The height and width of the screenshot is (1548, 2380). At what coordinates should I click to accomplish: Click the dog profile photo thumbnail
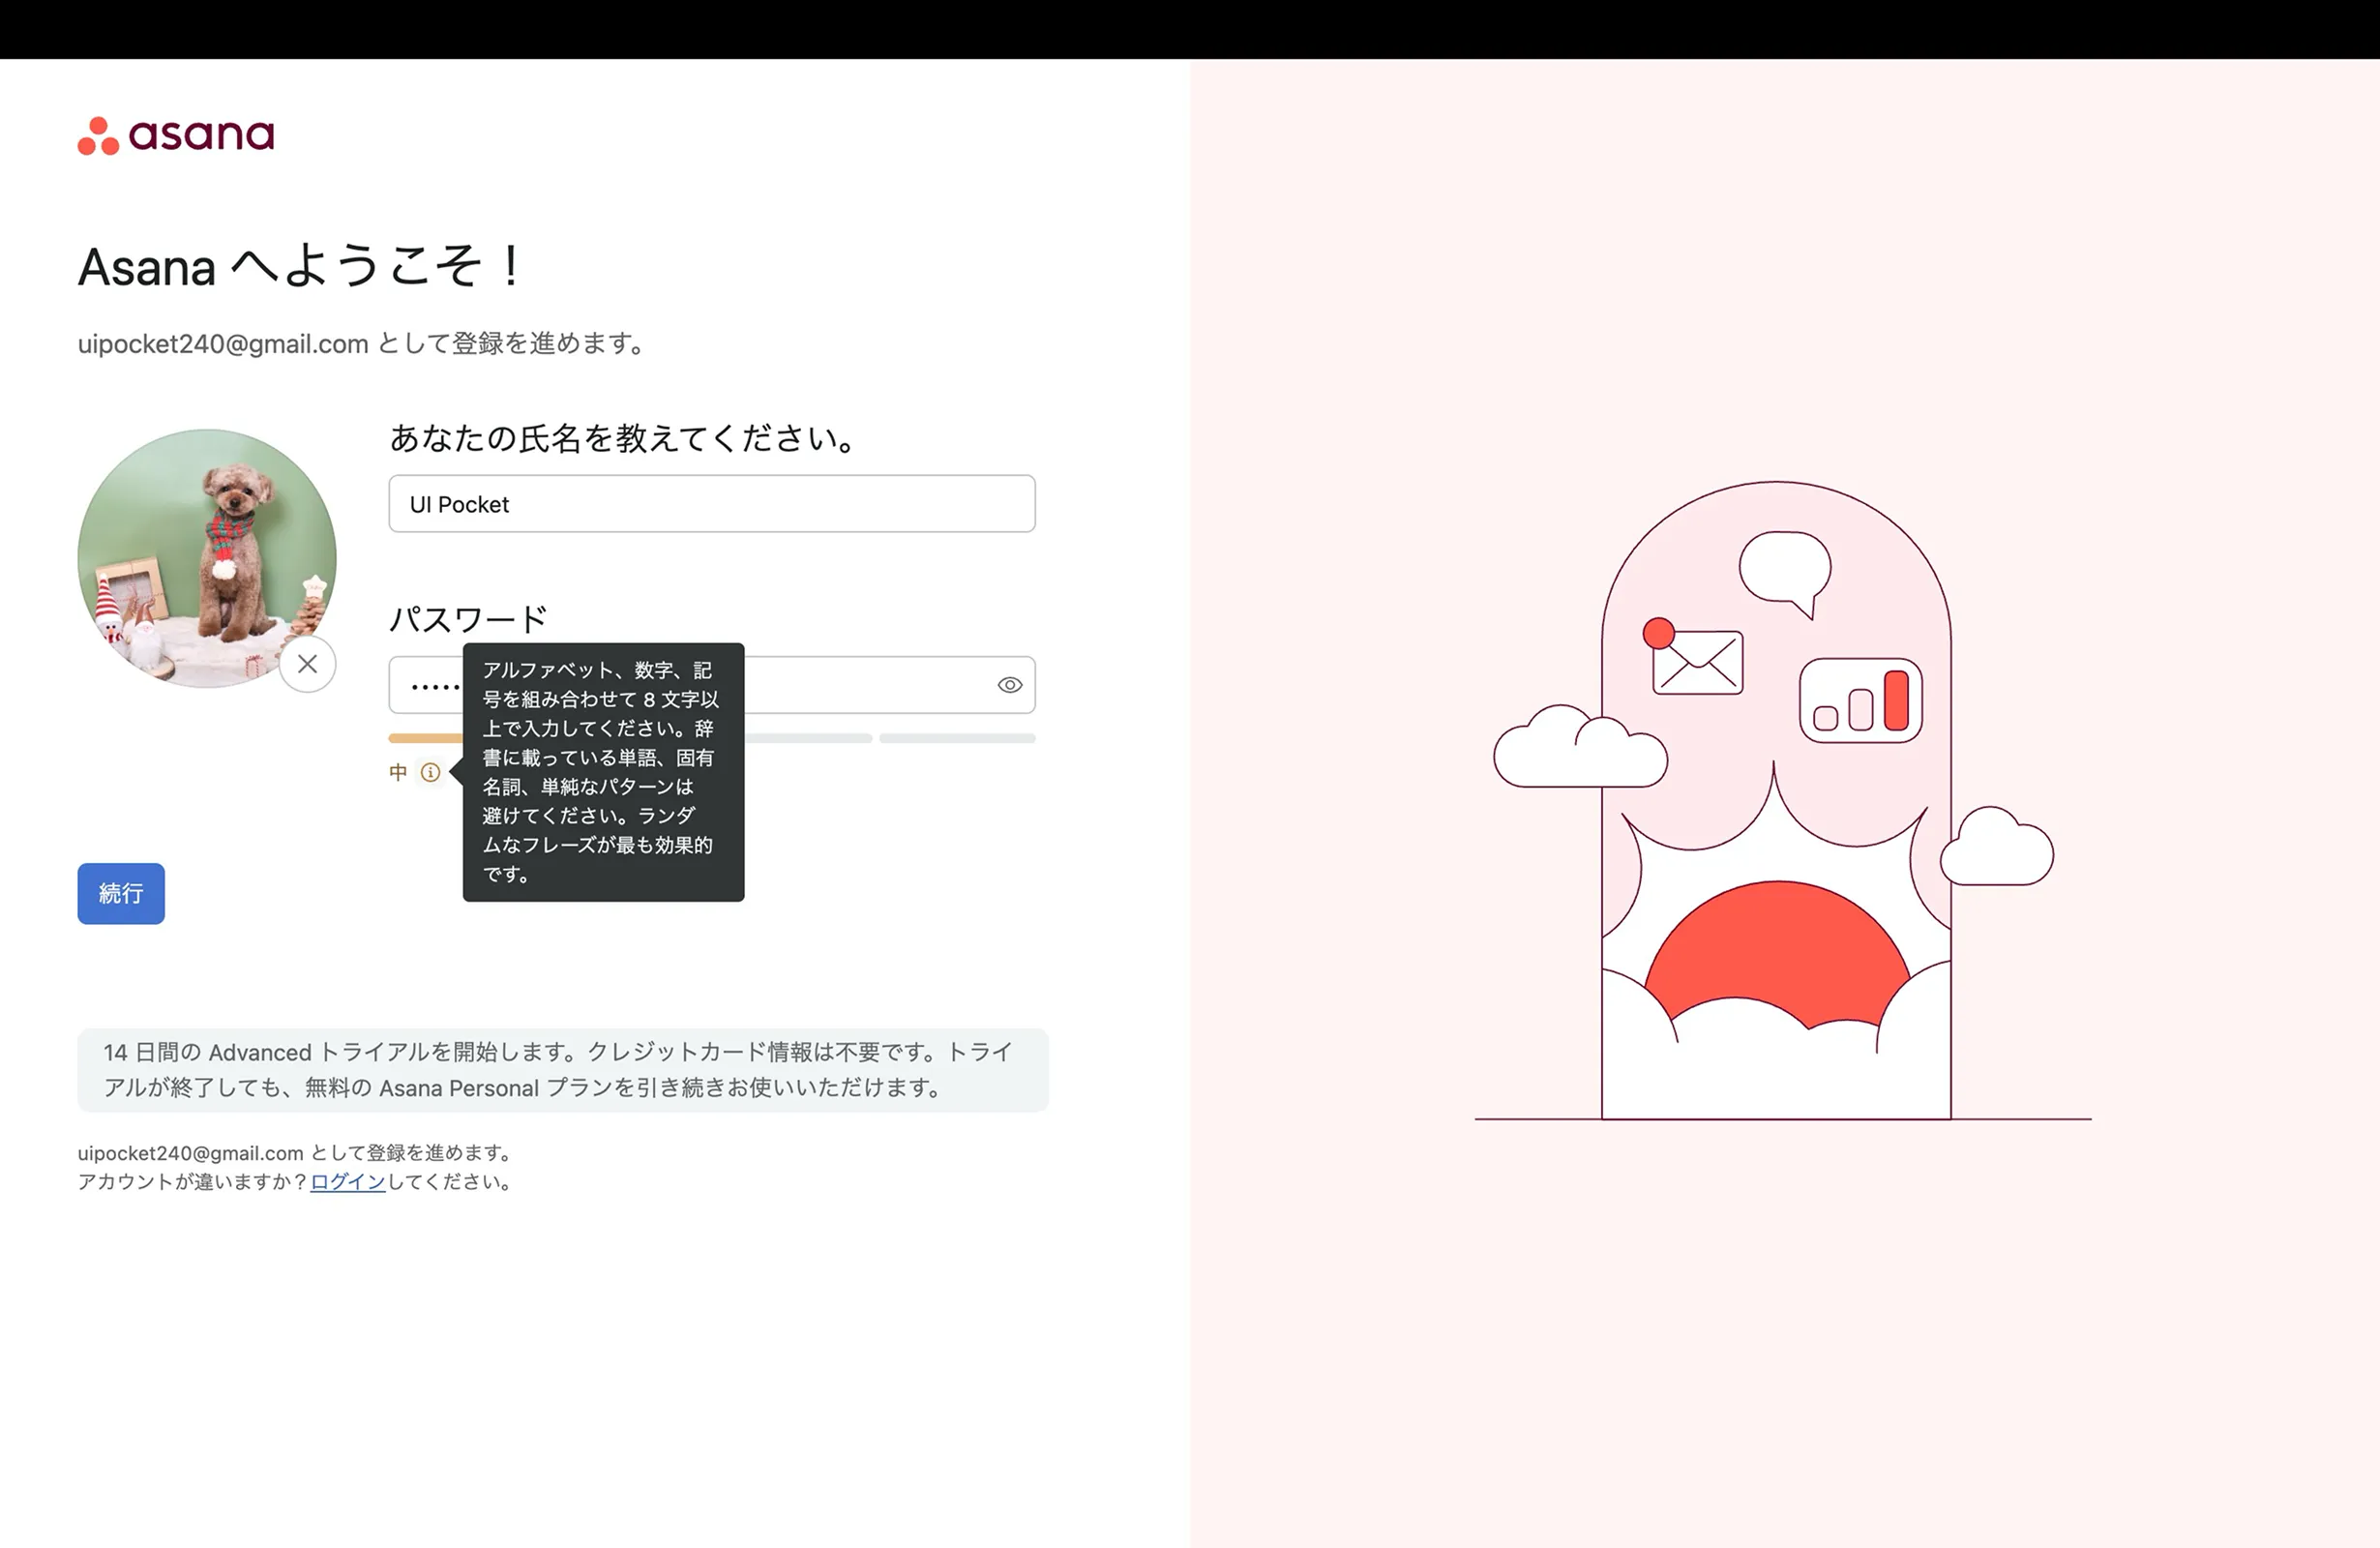click(x=207, y=558)
